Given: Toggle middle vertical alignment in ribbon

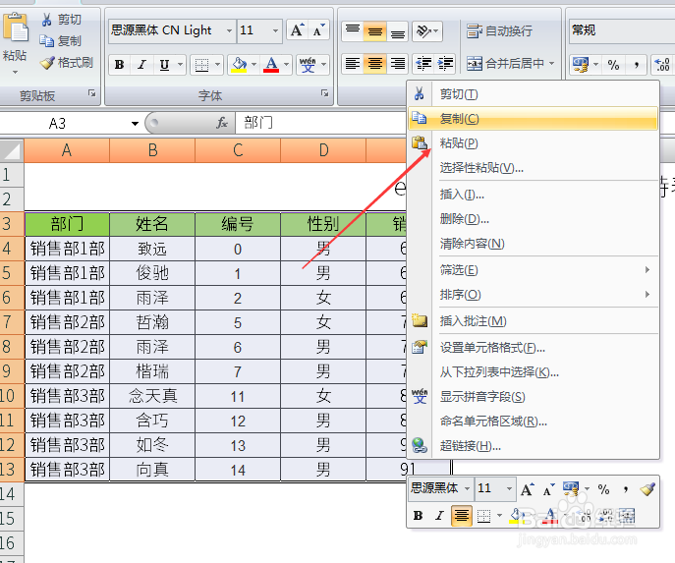Looking at the screenshot, I should point(375,31).
